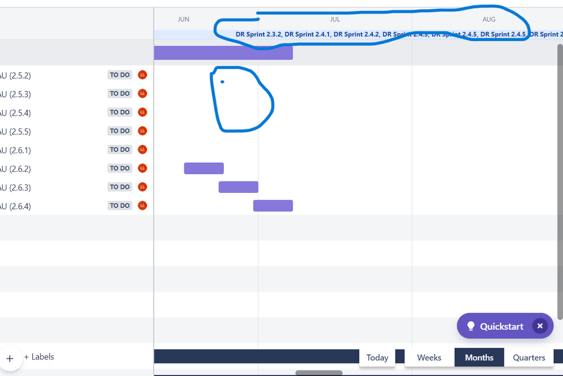The height and width of the screenshot is (376, 563).
Task: Click the assignee avatar icon for AU (2.6.2)
Action: pyautogui.click(x=142, y=168)
